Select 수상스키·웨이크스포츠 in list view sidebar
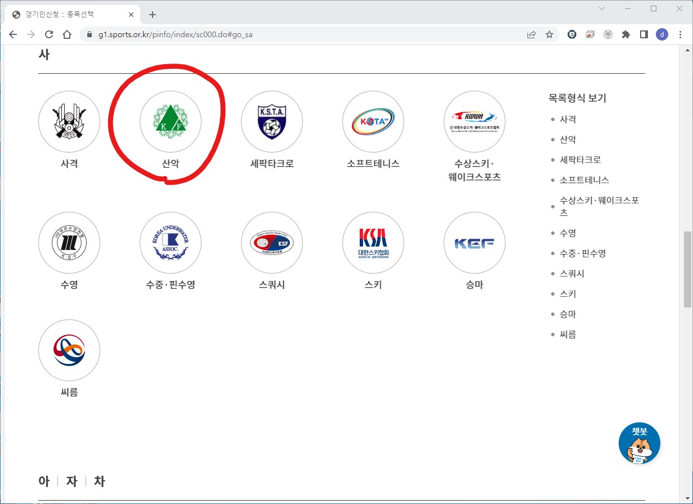The width and height of the screenshot is (693, 504). [x=599, y=207]
